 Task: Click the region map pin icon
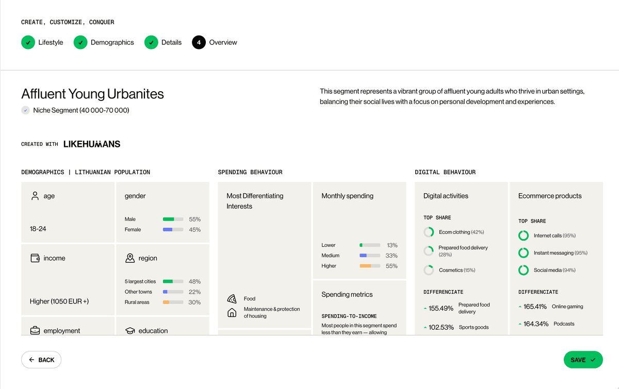(x=130, y=258)
